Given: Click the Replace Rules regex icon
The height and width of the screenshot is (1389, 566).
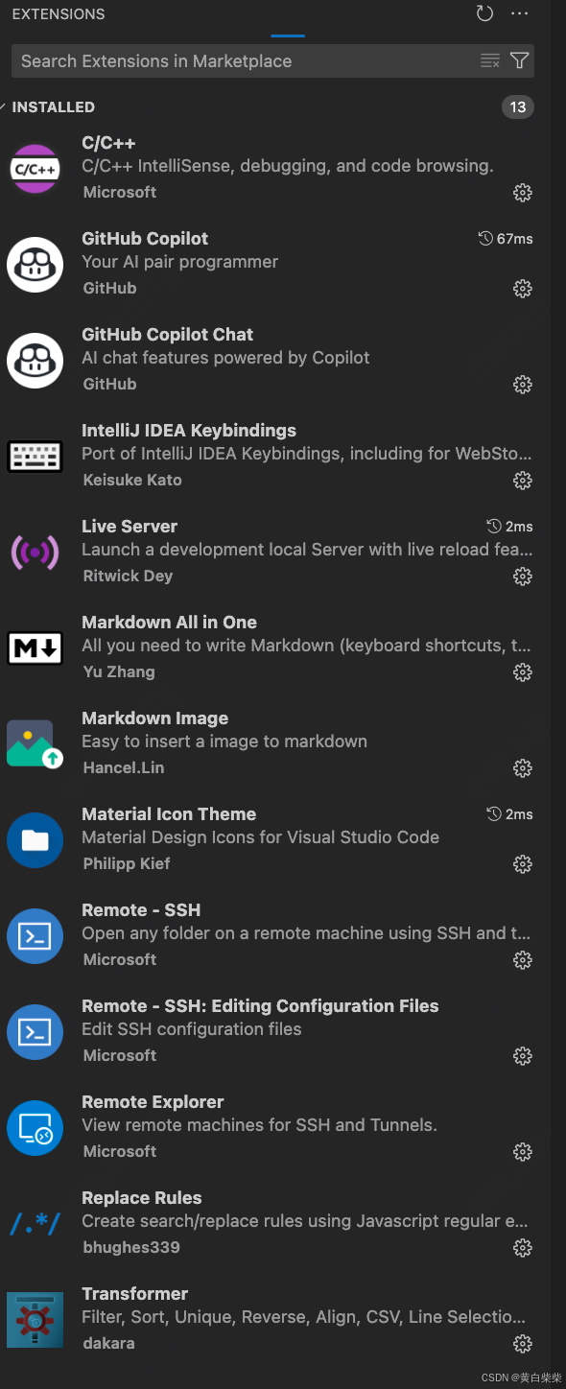Looking at the screenshot, I should 35,1223.
